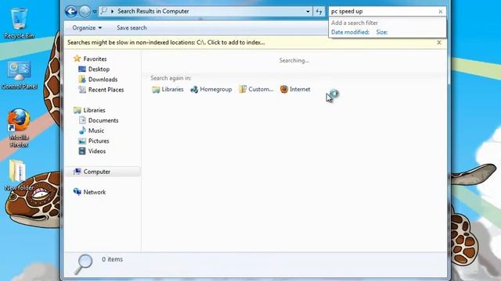Screen dimensions: 501x281
Task: Open Recent Places under Favorites
Action: click(x=106, y=90)
